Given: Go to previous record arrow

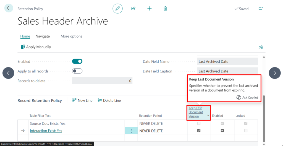Looking at the screenshot, I should point(8,73).
